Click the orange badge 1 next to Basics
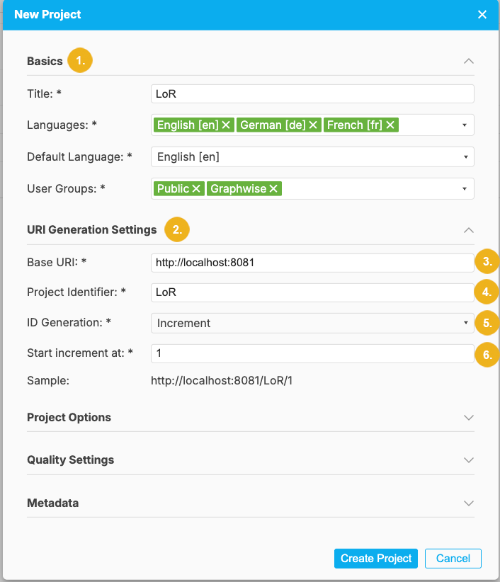Viewport: 500px width, 582px height. pyautogui.click(x=79, y=60)
